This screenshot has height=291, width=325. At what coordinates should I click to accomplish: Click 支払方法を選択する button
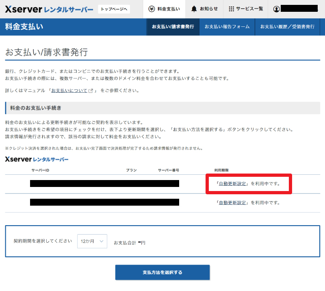(x=162, y=272)
